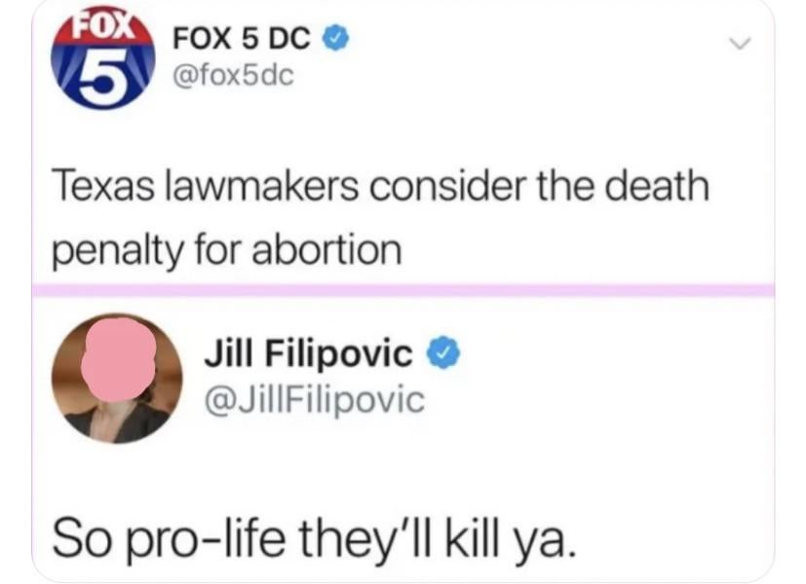Click the words "kill ya." in reply
The width and height of the screenshot is (806, 584).
click(x=511, y=540)
